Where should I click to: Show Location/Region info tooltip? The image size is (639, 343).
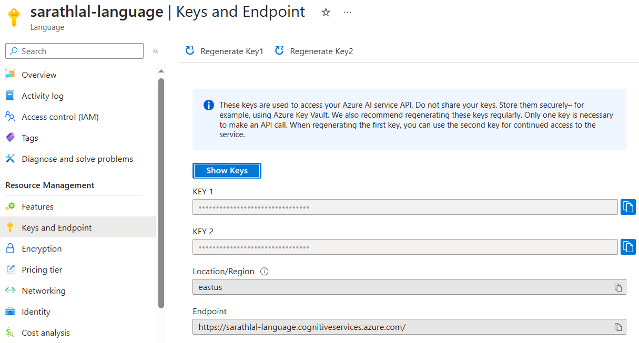264,271
